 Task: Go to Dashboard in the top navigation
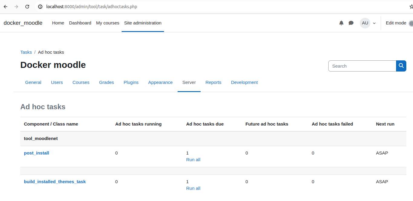click(80, 23)
